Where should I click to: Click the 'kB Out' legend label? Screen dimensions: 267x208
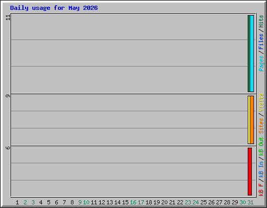[261, 147]
